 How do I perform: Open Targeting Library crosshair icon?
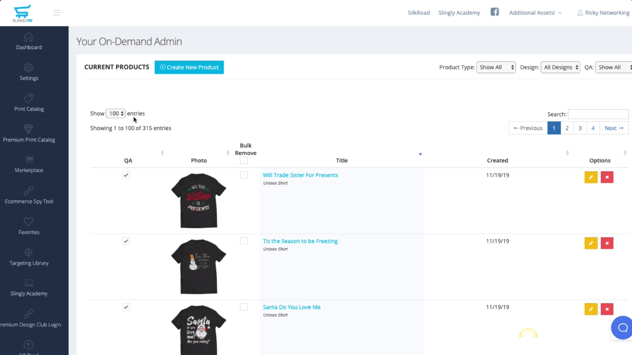coord(28,252)
